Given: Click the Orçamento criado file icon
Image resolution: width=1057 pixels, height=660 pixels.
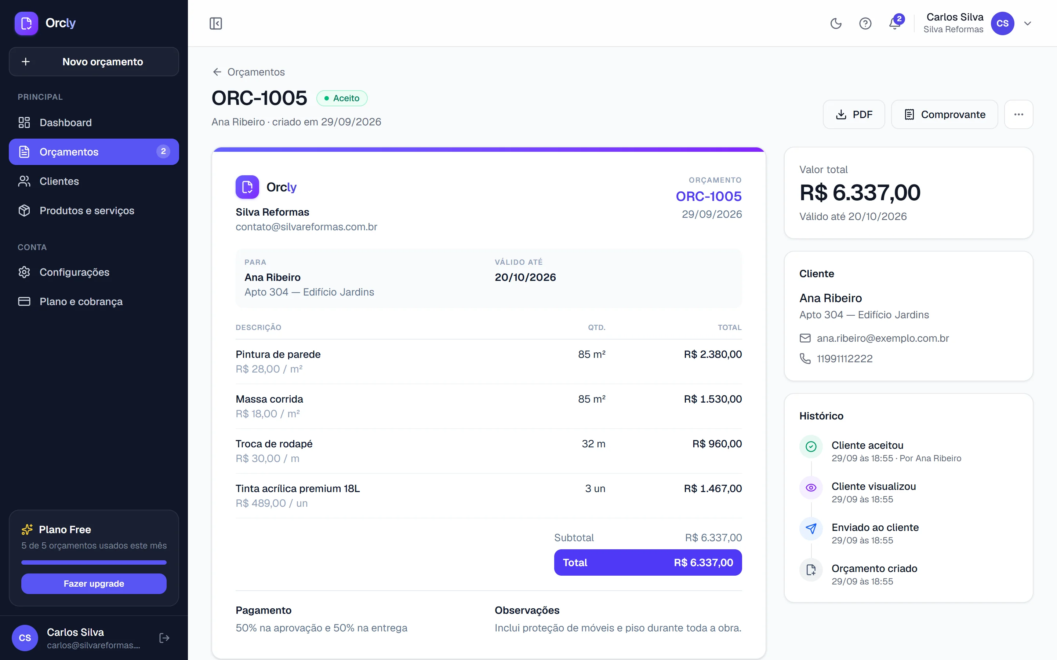Looking at the screenshot, I should click(811, 570).
